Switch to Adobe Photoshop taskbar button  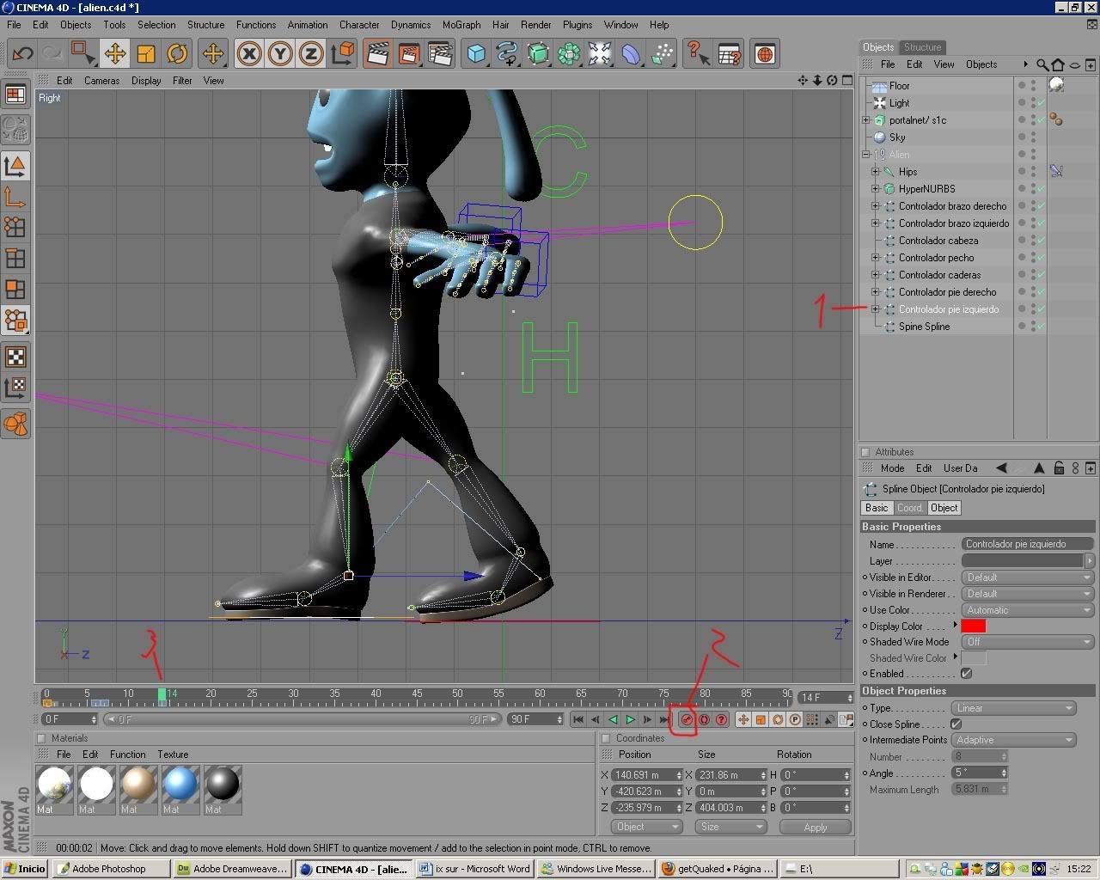pyautogui.click(x=111, y=869)
